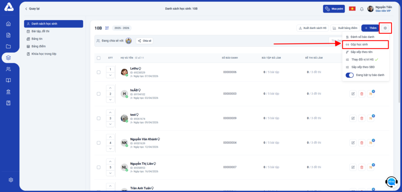Viewport: 402px width, 192px height.
Task: Tick the checkbox for student Lethu
Action: pos(99,72)
